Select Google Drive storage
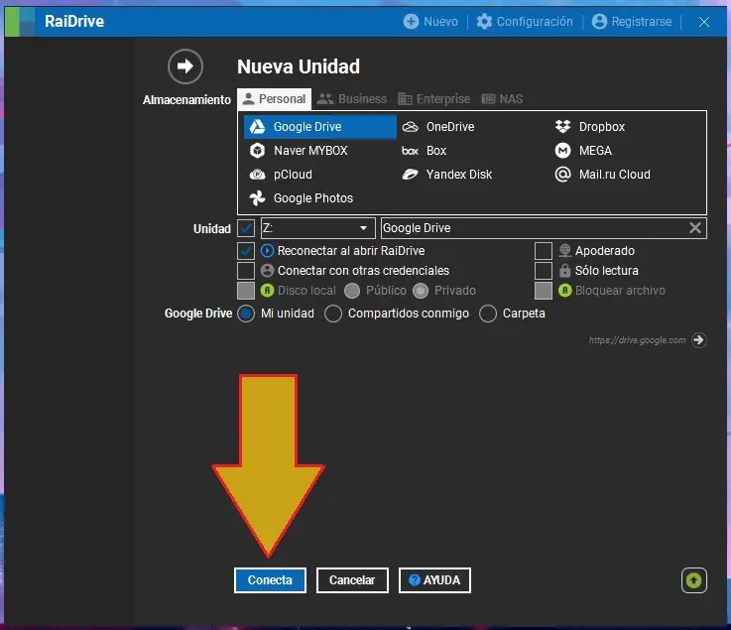 click(x=319, y=127)
